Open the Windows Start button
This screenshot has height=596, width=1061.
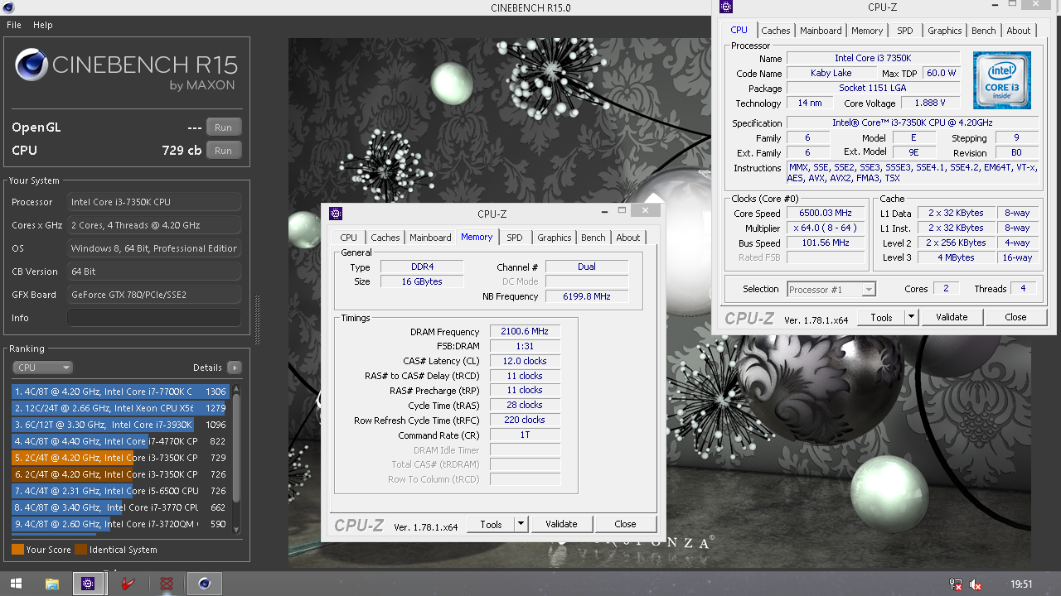[x=15, y=584]
